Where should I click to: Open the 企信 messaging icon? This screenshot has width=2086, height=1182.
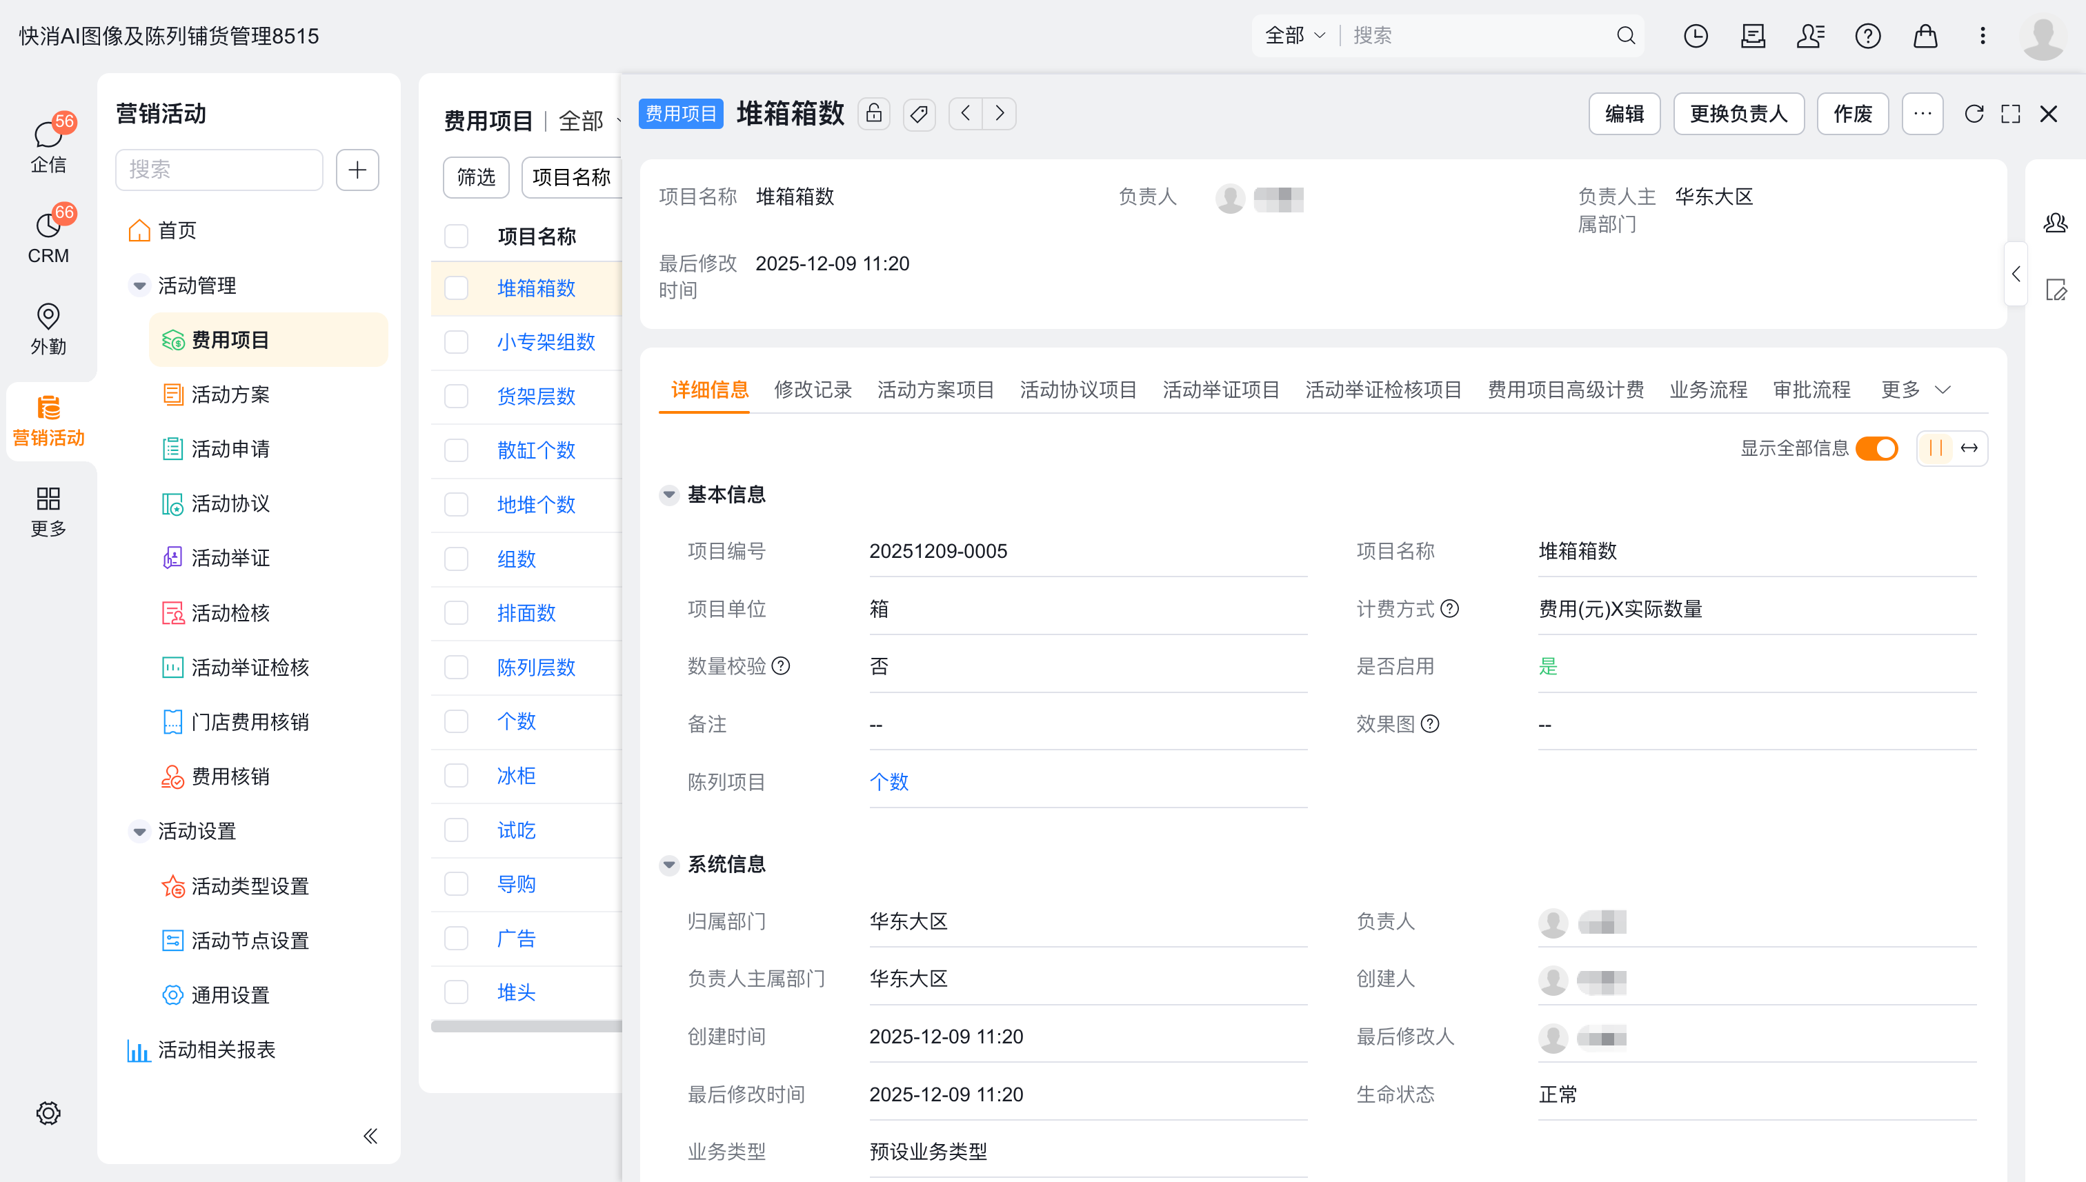(x=48, y=145)
